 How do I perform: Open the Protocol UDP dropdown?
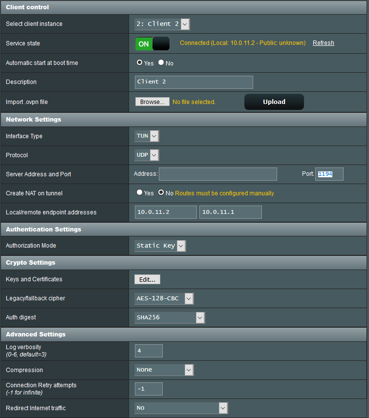tap(147, 155)
